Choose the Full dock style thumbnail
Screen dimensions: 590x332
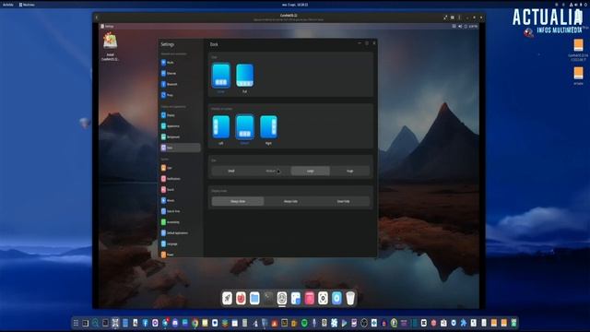244,76
